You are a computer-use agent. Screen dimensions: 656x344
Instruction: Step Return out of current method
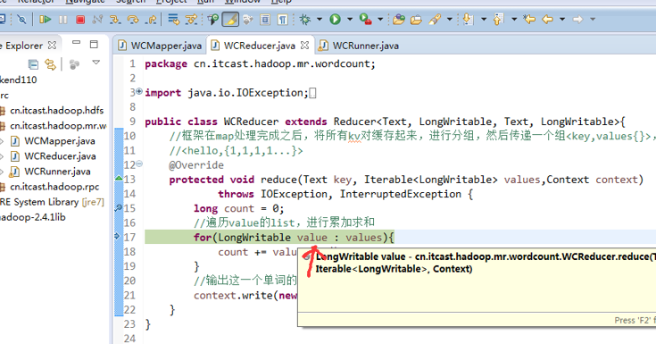click(x=151, y=20)
